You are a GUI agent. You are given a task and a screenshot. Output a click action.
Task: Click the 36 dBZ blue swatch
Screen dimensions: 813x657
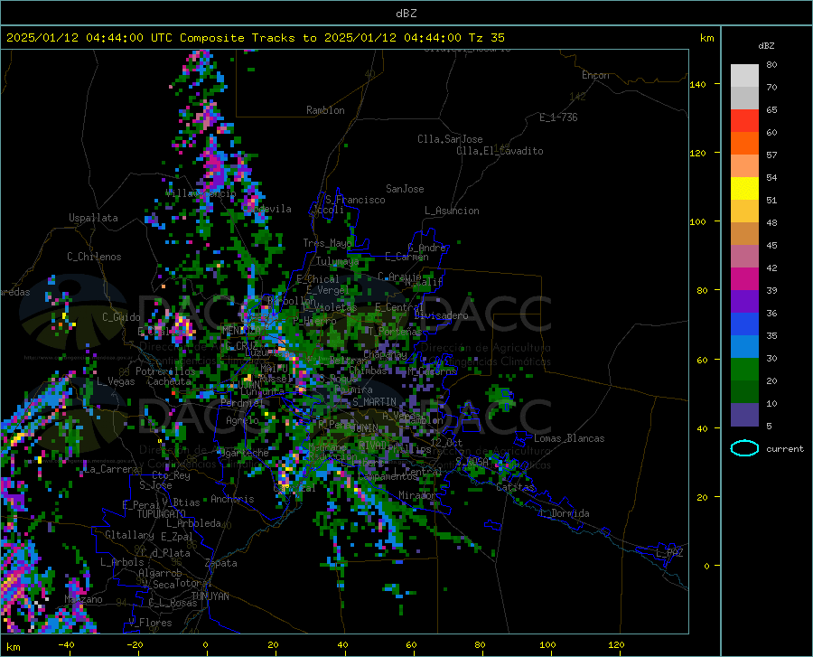point(744,324)
